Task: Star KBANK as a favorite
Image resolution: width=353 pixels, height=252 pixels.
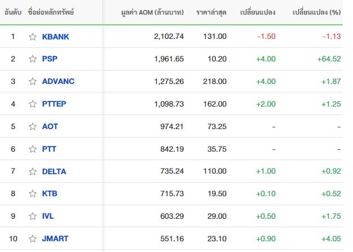Action: tap(33, 37)
